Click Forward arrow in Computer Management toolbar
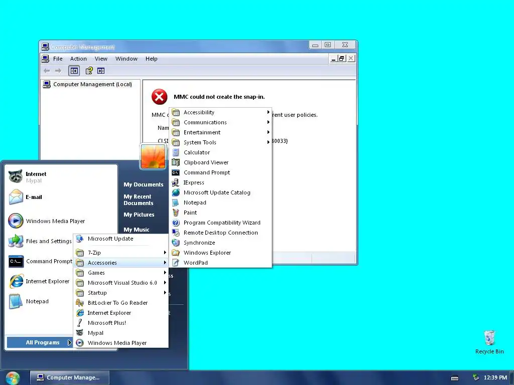The image size is (514, 385). click(x=58, y=71)
